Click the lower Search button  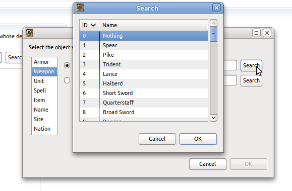[251, 80]
